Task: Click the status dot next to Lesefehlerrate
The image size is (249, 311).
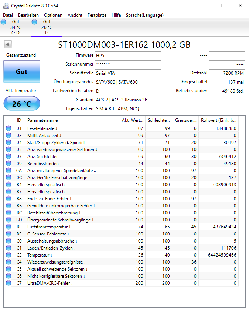Action: (8, 128)
